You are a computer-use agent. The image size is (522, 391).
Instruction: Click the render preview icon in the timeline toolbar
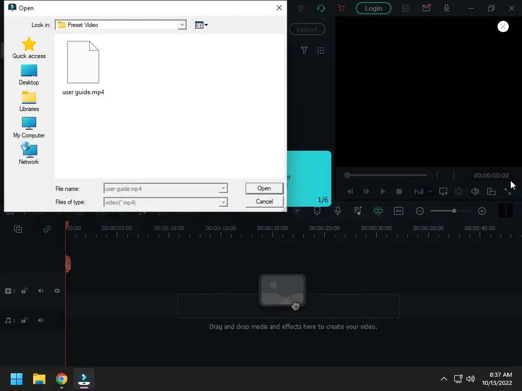[x=297, y=211]
